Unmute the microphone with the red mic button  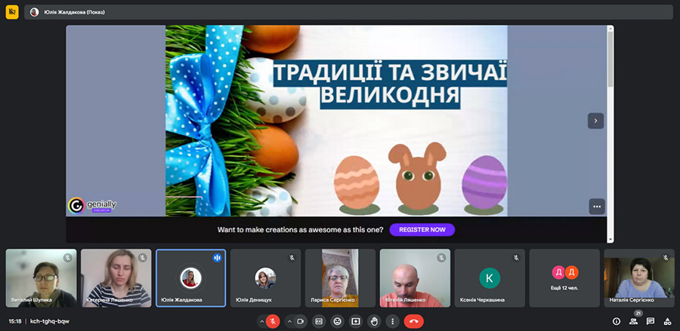coord(273,321)
